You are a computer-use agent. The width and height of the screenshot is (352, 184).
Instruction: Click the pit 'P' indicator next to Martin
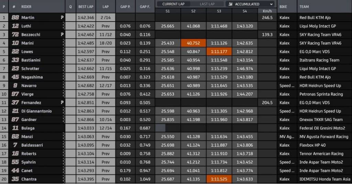click(x=62, y=17)
